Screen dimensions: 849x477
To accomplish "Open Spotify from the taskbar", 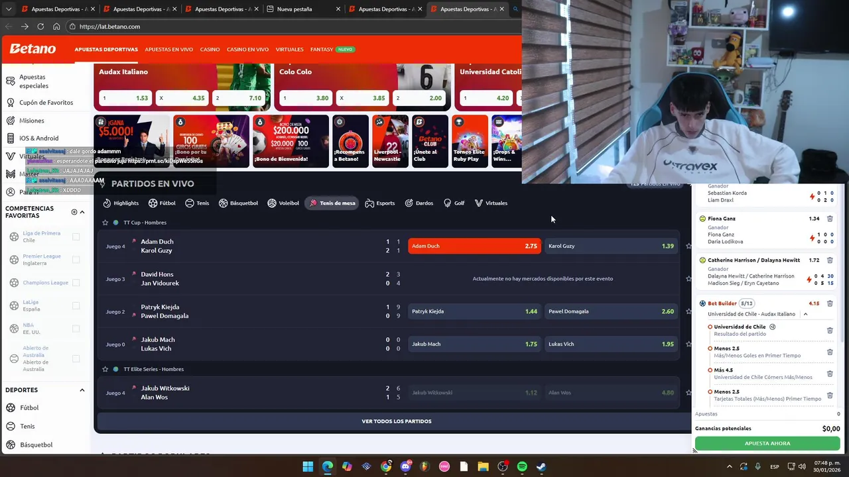I will click(x=522, y=466).
